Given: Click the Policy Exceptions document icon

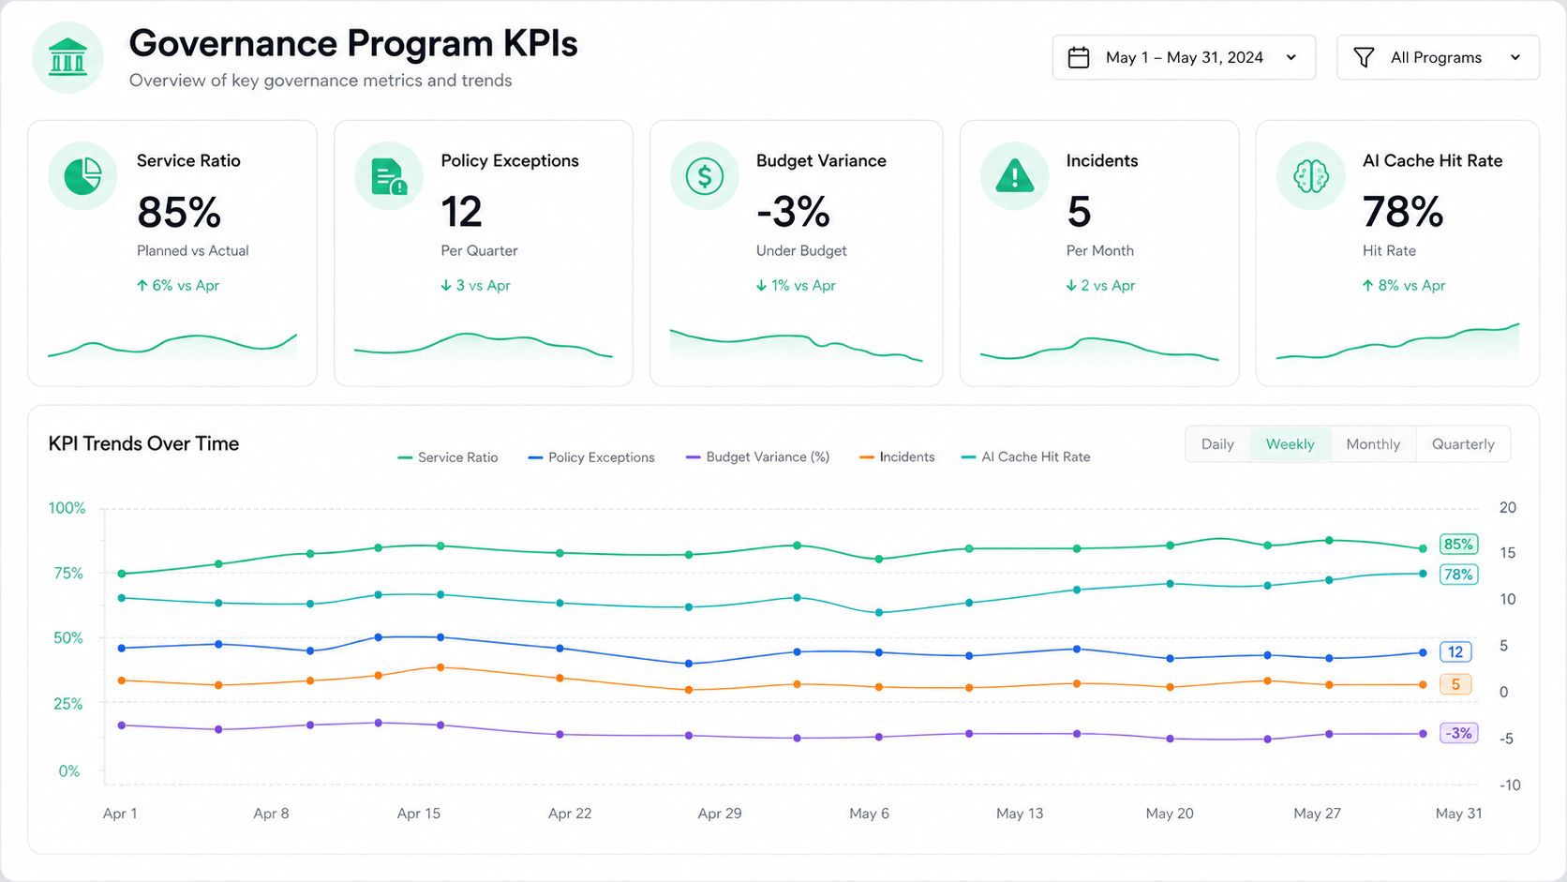Looking at the screenshot, I should point(388,175).
